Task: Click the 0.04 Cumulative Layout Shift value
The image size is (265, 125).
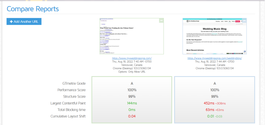Action: pos(132,116)
